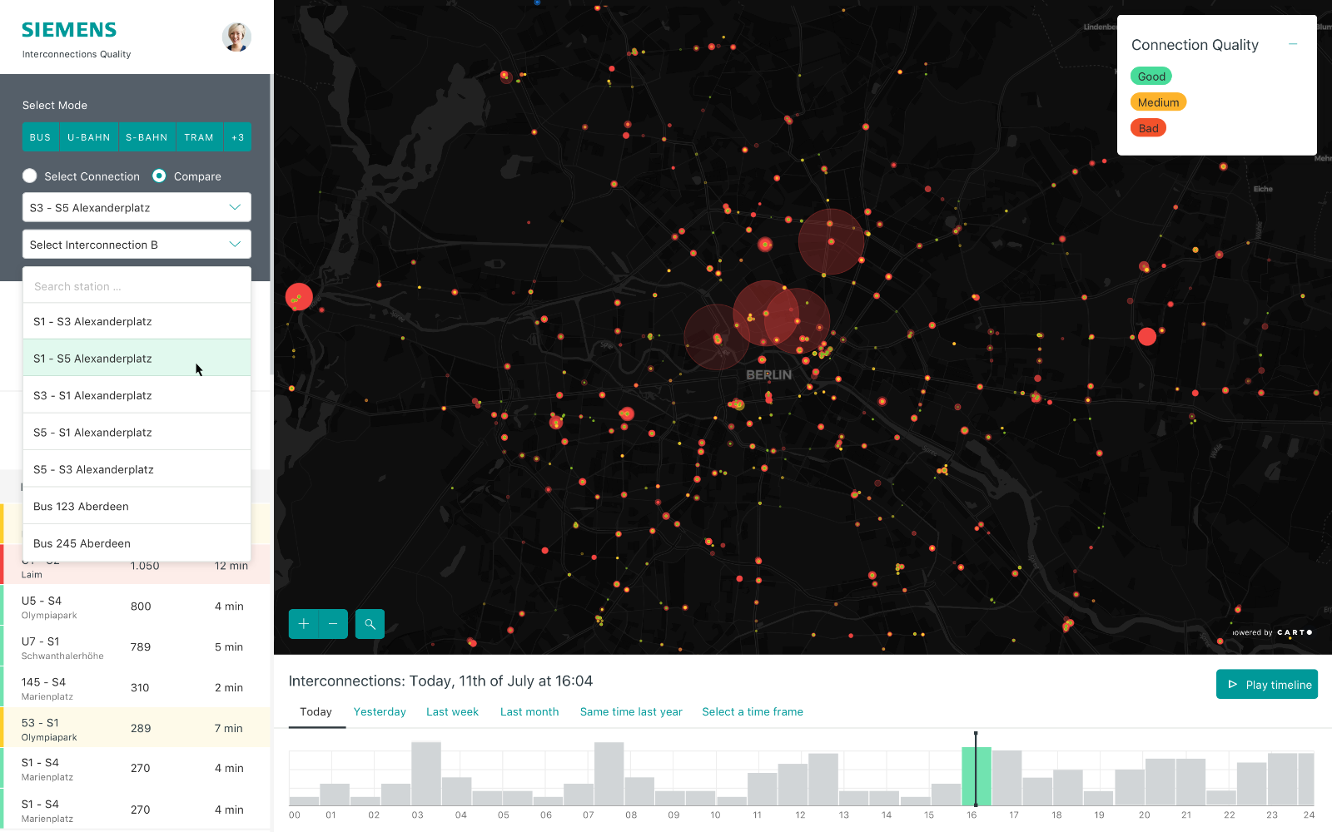
Task: Switch to the Last week tab
Action: click(452, 712)
